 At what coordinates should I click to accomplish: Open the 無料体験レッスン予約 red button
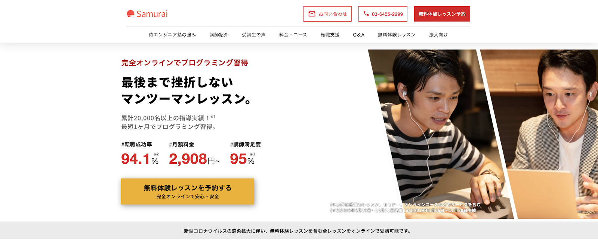point(442,14)
